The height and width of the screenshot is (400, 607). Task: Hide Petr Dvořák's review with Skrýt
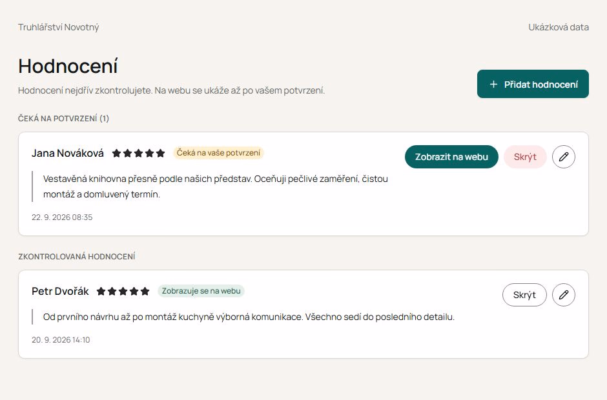(x=524, y=295)
